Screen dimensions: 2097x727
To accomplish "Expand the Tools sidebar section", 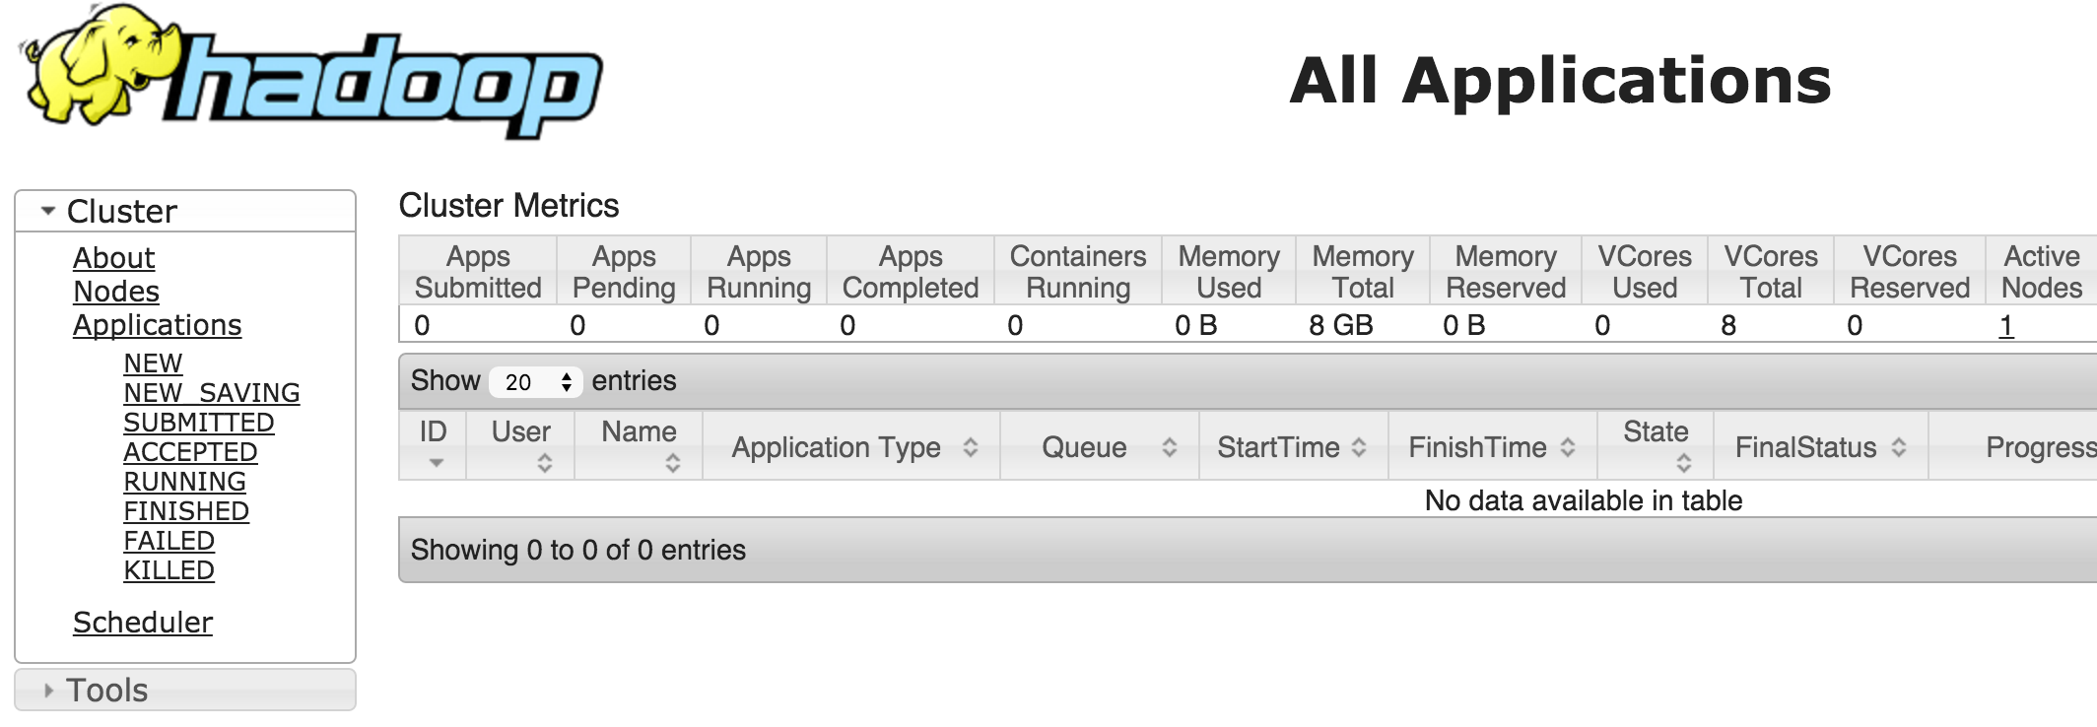I will click(47, 691).
